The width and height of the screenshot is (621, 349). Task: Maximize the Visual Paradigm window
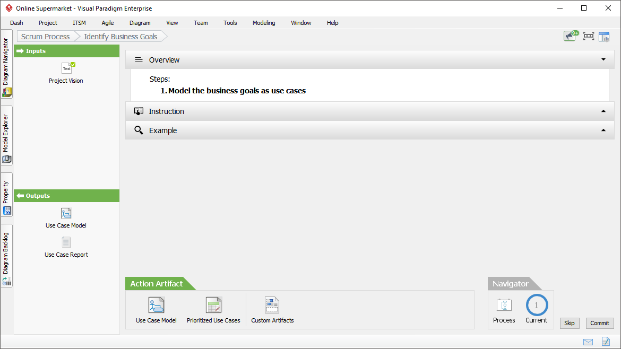[x=584, y=8]
